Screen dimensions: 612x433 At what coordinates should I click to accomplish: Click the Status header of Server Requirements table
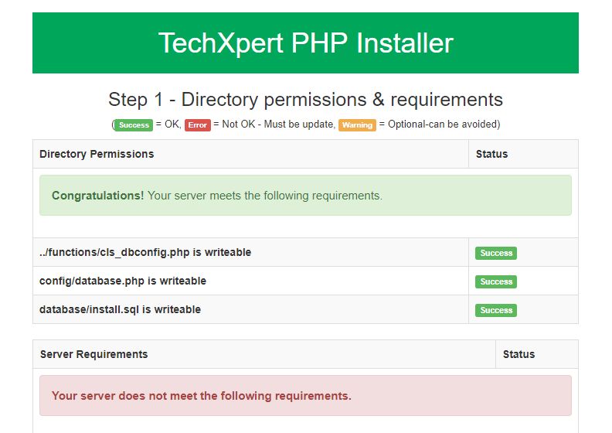coord(518,354)
